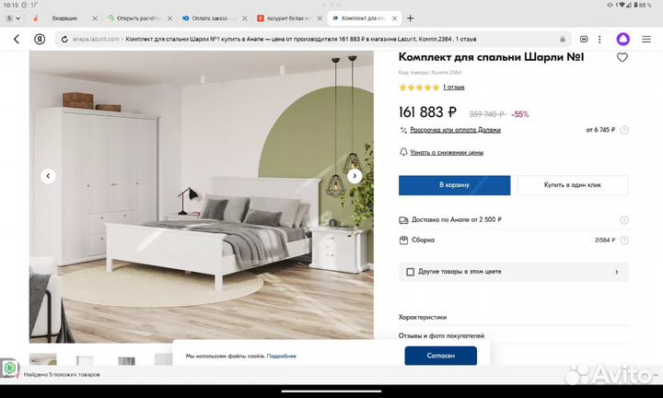Switch to the Входящие tab

click(64, 18)
